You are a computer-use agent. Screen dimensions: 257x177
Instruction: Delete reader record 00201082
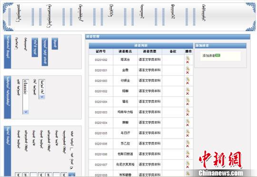coord(188,62)
